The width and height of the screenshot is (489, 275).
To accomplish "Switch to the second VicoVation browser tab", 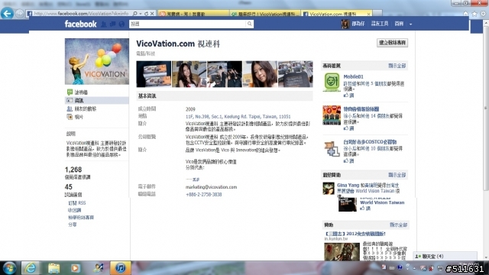I will click(x=265, y=14).
